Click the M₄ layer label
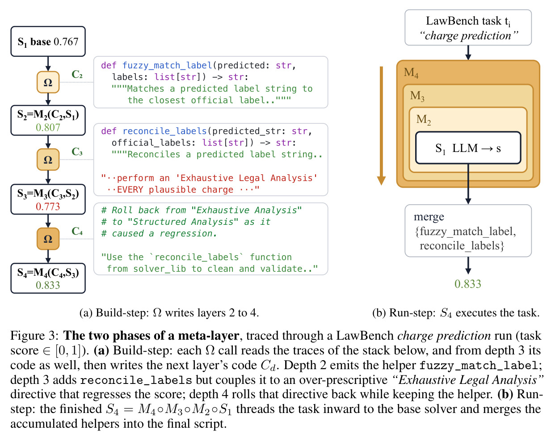This screenshot has width=551, height=438. [411, 73]
